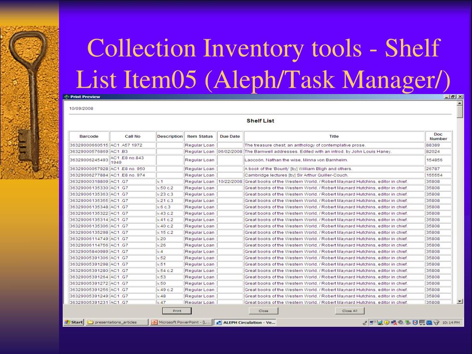Click title 'Cambridge lectures'
Image resolution: width=472 pixels, height=354 pixels.
[x=296, y=175]
